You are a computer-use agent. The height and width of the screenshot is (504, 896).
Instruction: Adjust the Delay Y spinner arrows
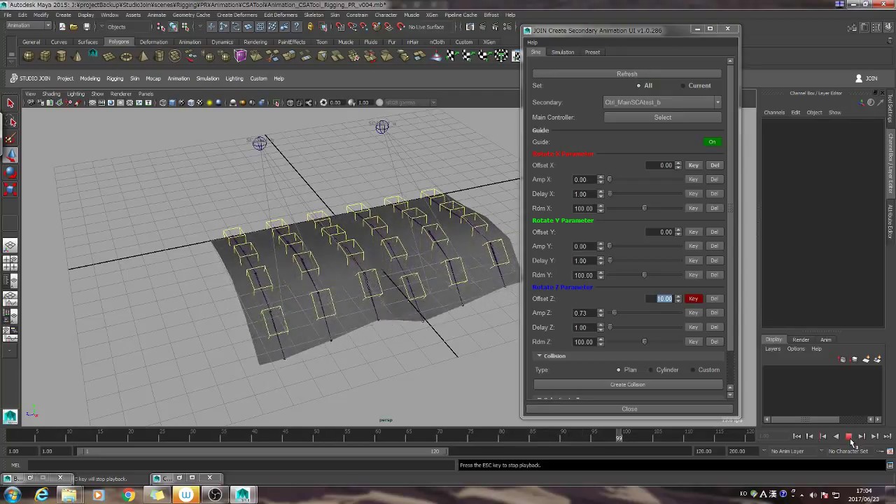600,260
